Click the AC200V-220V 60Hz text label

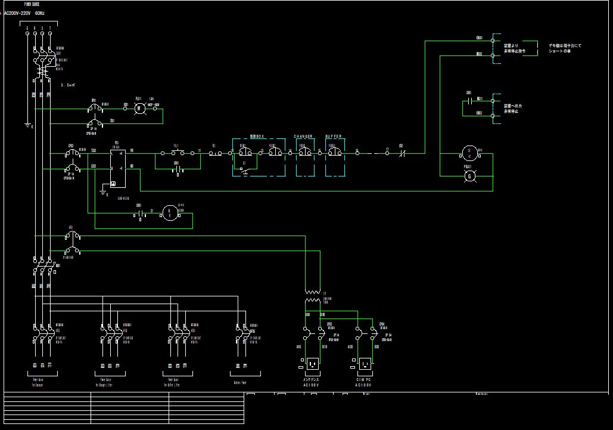24,13
